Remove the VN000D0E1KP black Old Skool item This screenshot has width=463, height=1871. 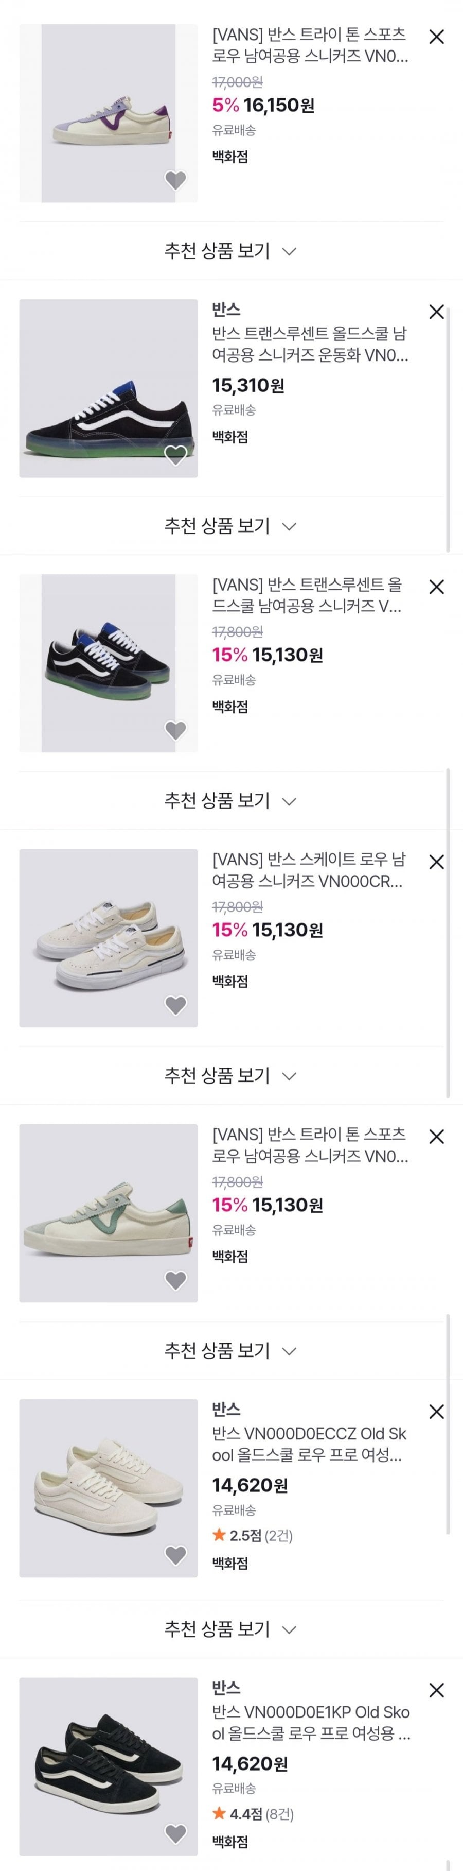point(436,1690)
